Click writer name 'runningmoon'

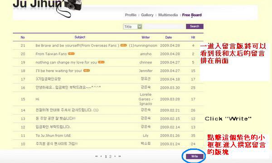[146, 46]
